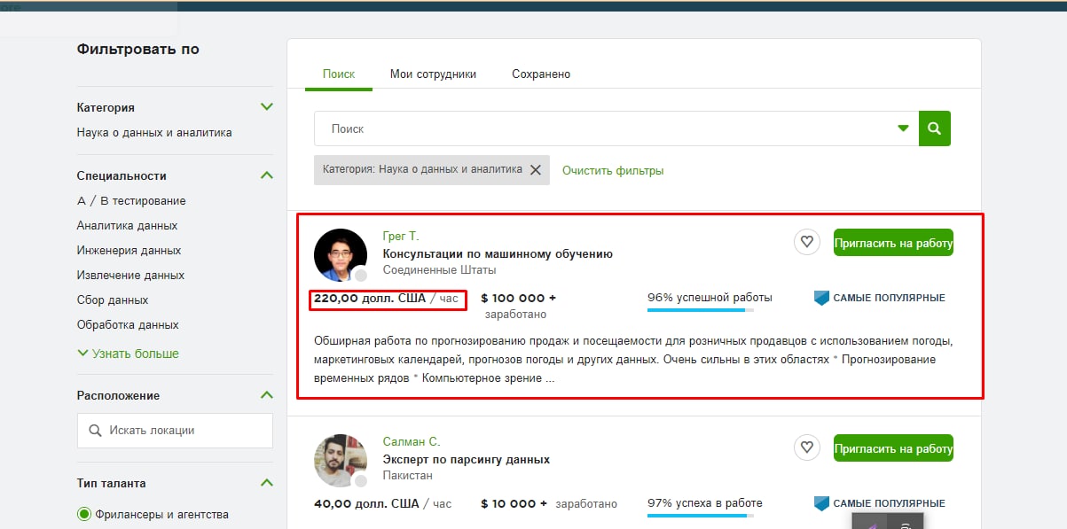Click the Соединенные Штаты location text

click(440, 269)
